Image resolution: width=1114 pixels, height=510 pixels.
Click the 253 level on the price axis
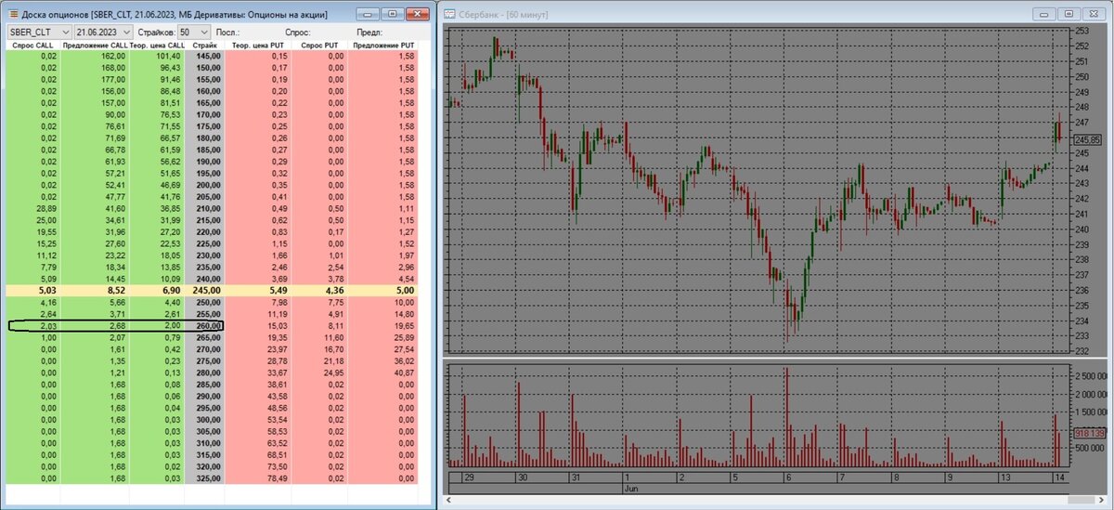[x=1082, y=31]
